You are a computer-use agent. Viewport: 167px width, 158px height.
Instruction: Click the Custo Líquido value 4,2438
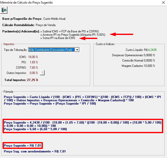pos(152,50)
